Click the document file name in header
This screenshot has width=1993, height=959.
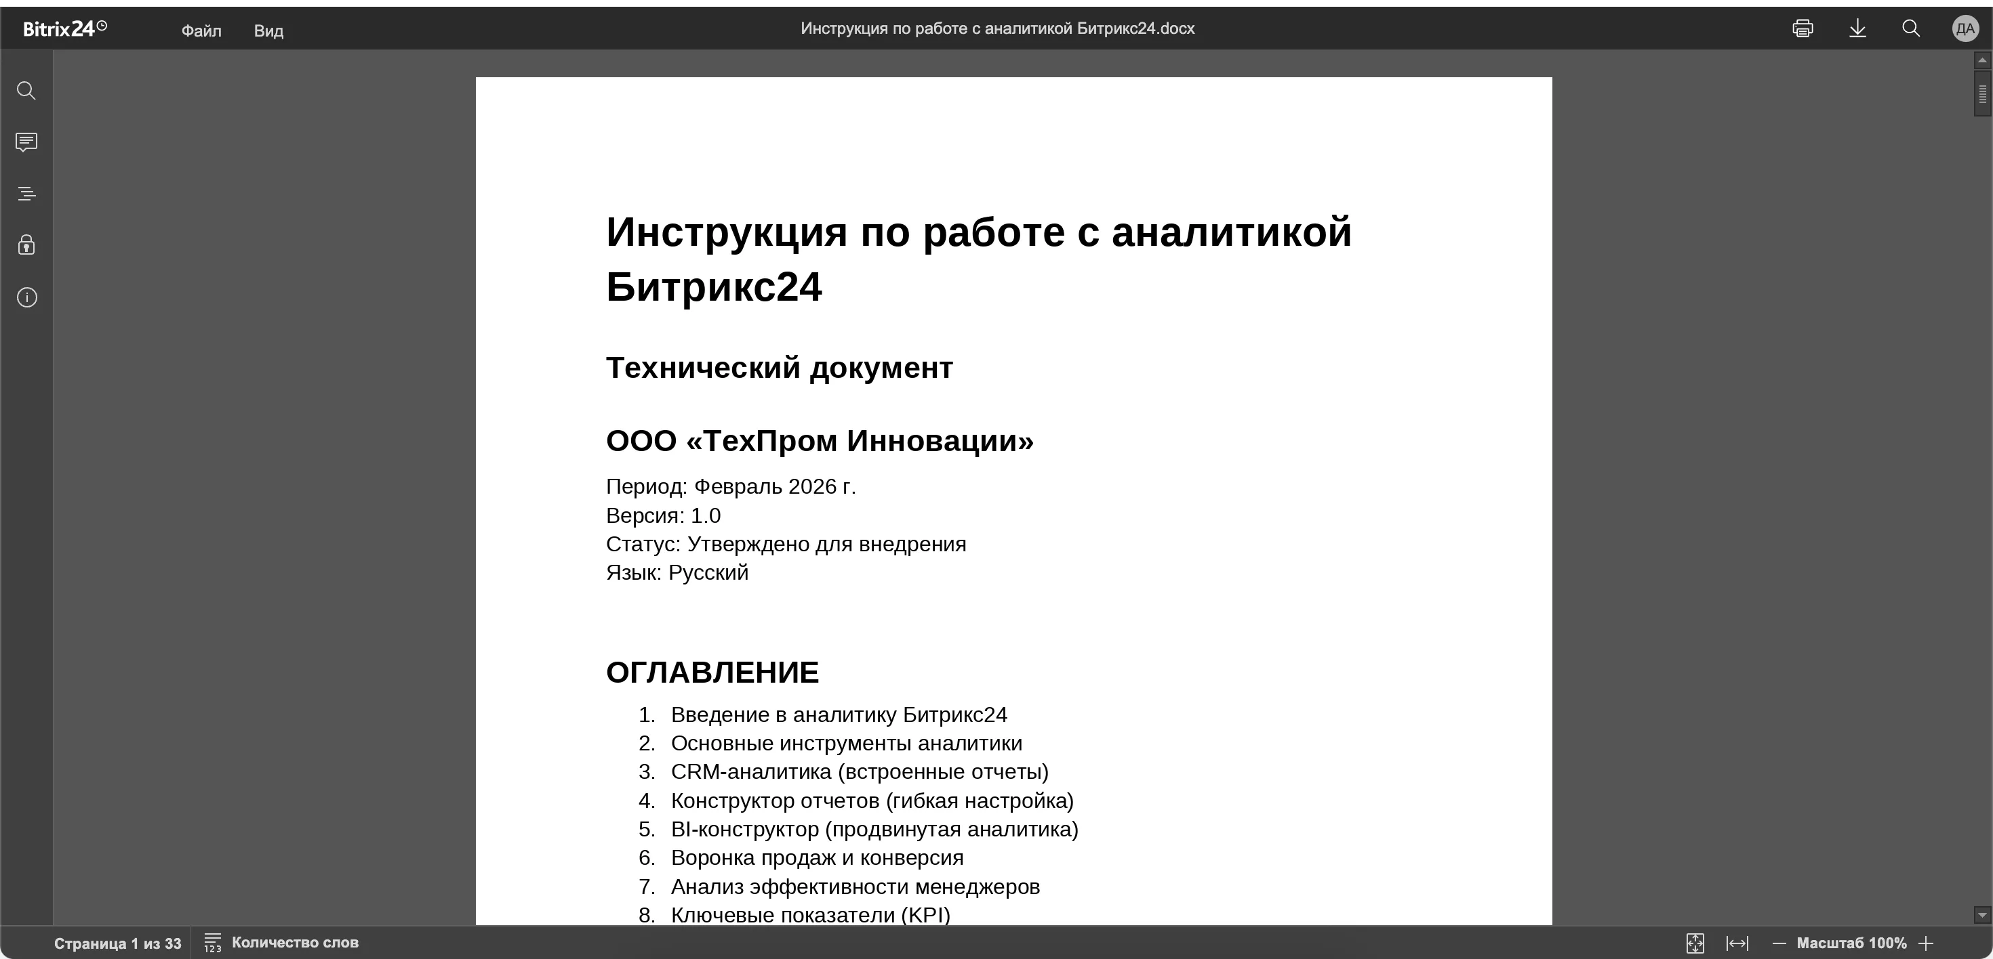pyautogui.click(x=997, y=28)
